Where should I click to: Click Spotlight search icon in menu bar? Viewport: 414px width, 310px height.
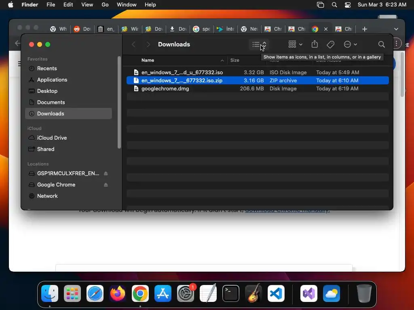coord(334,5)
